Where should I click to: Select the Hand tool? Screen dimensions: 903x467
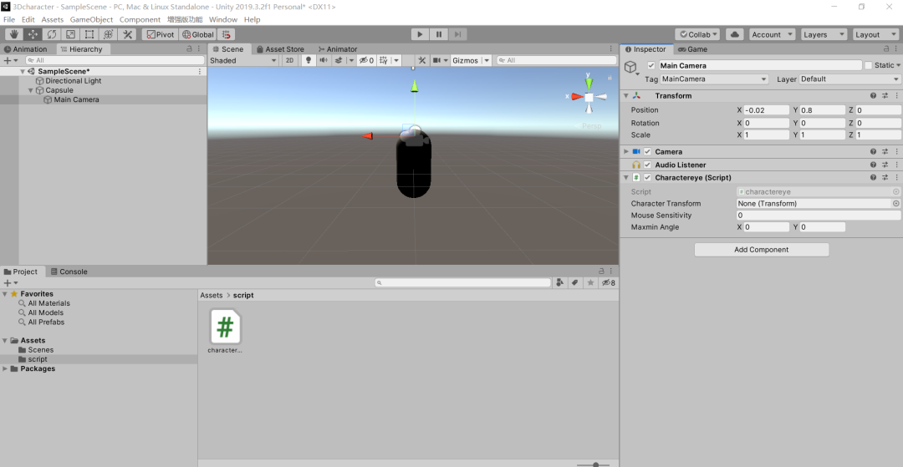13,34
